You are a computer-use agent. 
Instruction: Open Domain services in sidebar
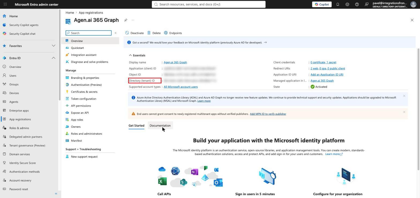pyautogui.click(x=20, y=154)
